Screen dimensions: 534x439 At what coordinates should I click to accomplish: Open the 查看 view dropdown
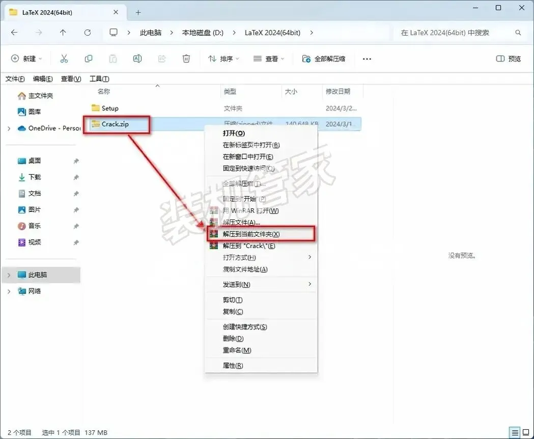tap(269, 59)
